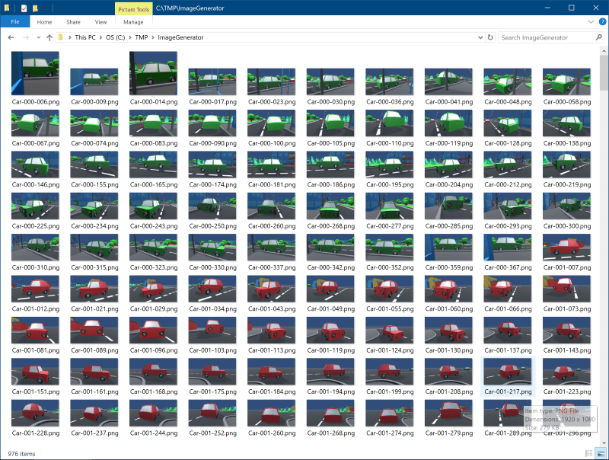The height and width of the screenshot is (460, 609).
Task: Expand the ribbon with the chevron
Action: tap(592, 22)
